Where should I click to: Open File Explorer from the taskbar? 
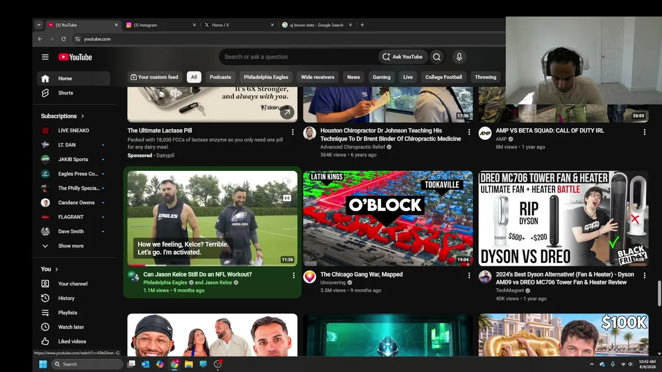click(189, 364)
